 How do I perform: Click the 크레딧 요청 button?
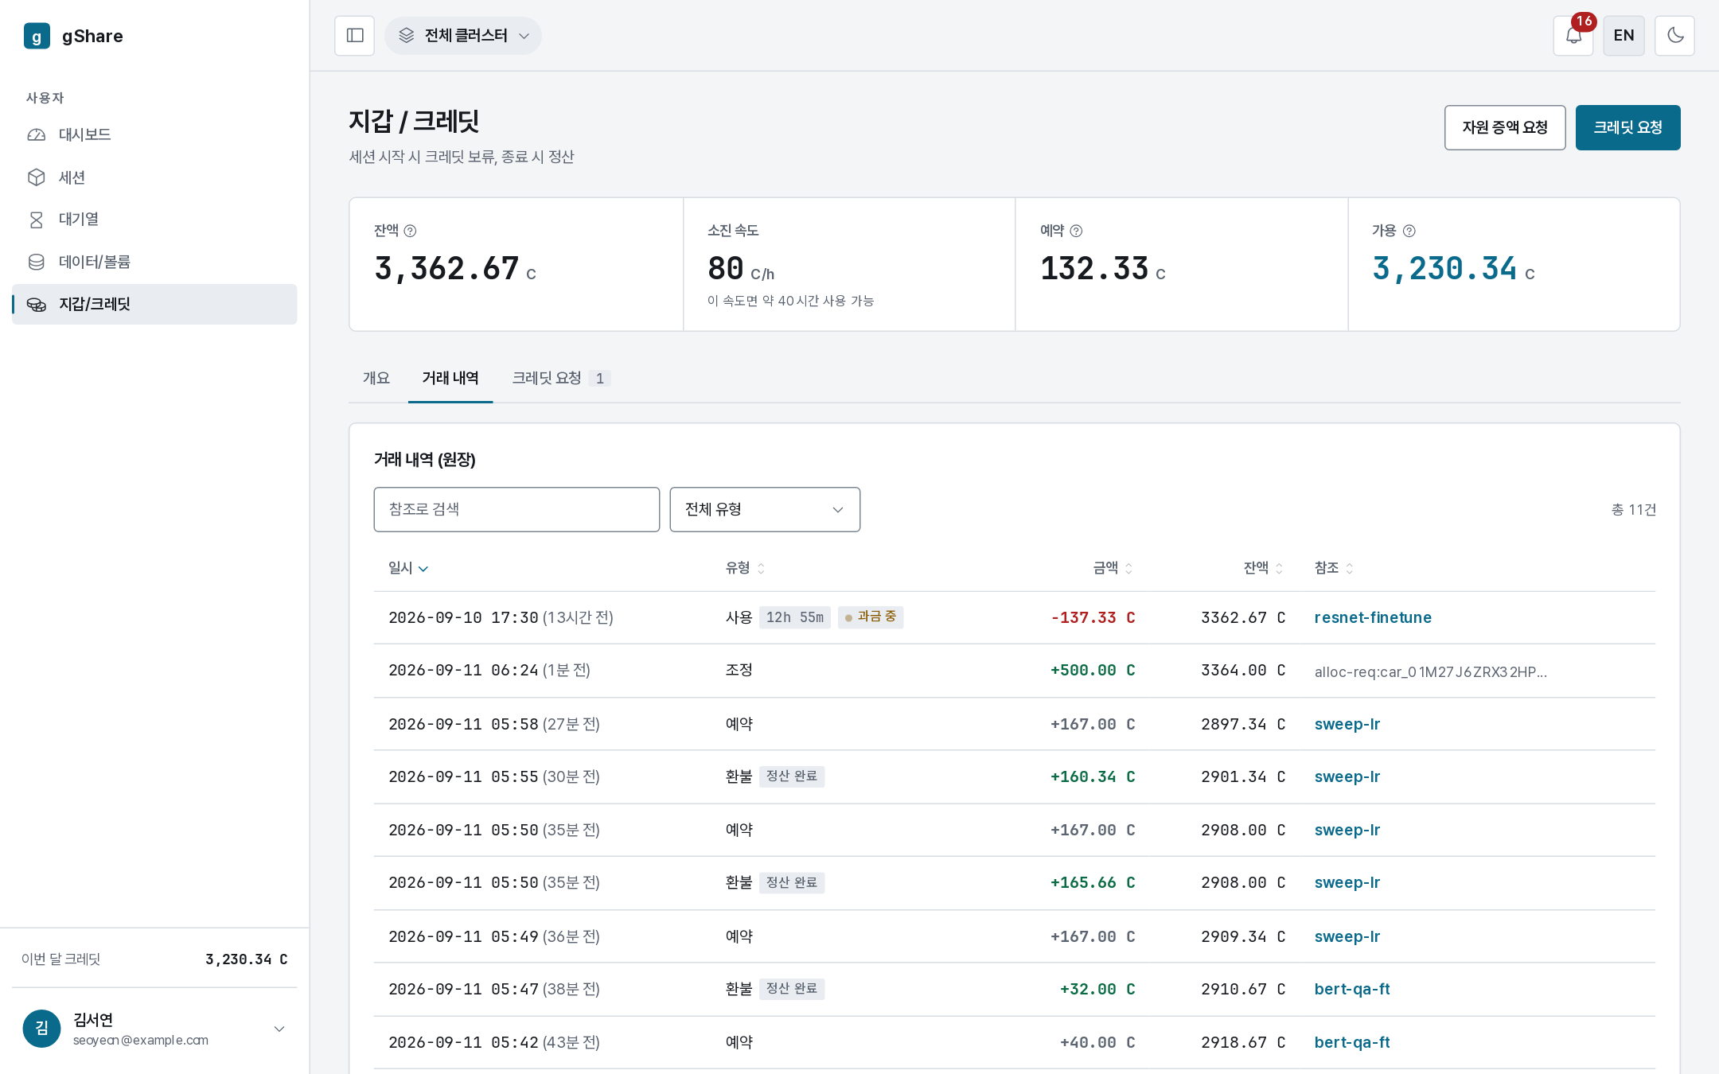[x=1627, y=127]
